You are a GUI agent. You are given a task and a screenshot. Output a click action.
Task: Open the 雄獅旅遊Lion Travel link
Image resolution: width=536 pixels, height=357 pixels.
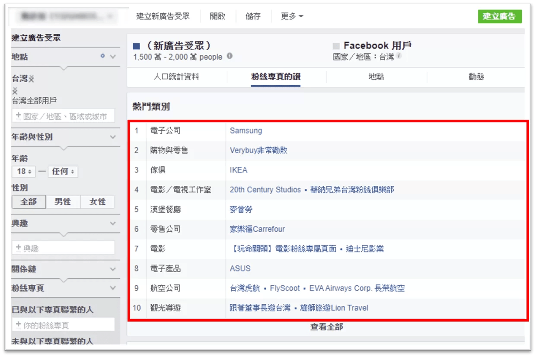click(334, 308)
